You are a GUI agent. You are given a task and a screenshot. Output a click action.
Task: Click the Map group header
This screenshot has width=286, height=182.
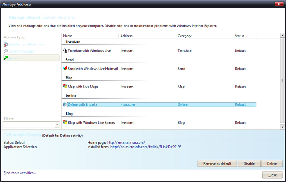pos(69,78)
